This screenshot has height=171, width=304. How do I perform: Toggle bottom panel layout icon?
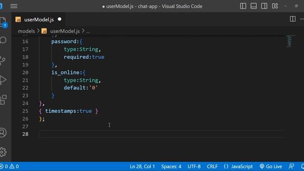pos(254,6)
